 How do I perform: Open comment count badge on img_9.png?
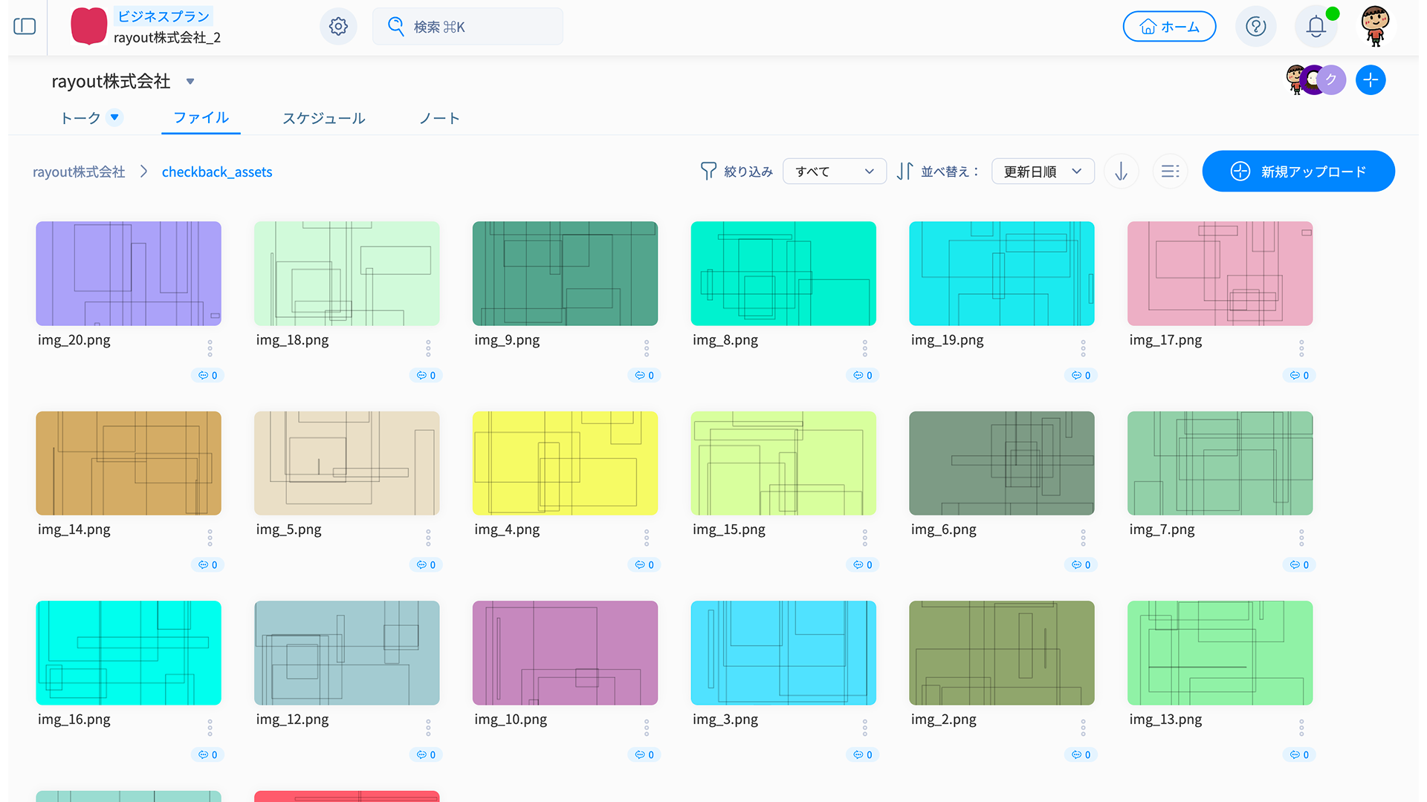point(644,376)
